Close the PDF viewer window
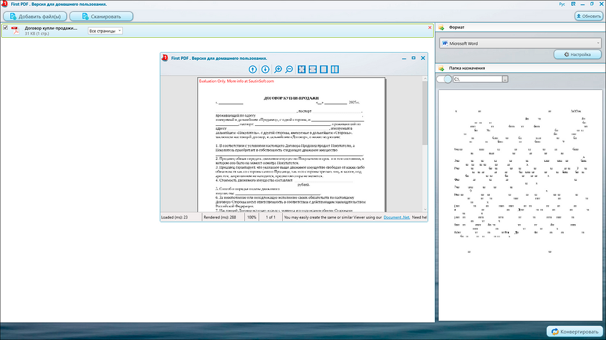This screenshot has width=606, height=340. pos(423,58)
